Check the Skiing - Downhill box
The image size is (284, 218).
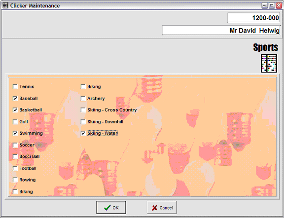pos(83,122)
